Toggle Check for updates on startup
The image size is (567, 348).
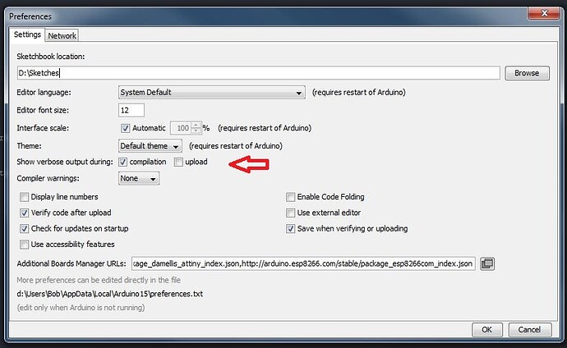coord(24,229)
